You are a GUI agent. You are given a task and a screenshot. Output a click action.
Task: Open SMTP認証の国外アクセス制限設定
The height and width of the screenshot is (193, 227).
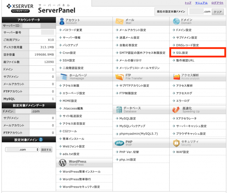(x=142, y=53)
